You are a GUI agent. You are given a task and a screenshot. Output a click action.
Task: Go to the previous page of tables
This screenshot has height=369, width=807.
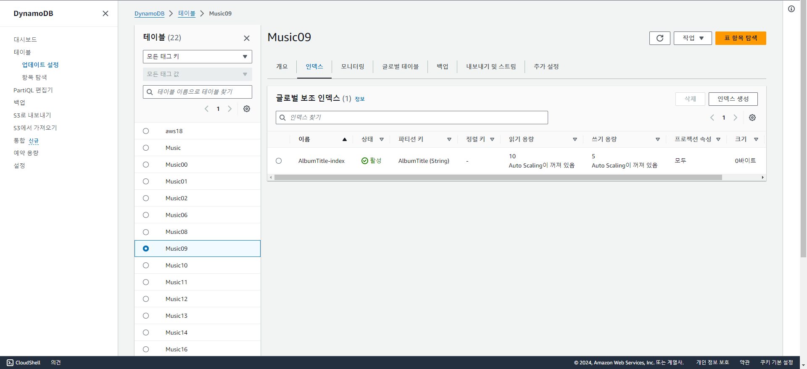click(206, 109)
